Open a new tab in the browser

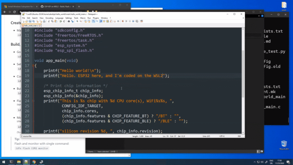[79, 6]
